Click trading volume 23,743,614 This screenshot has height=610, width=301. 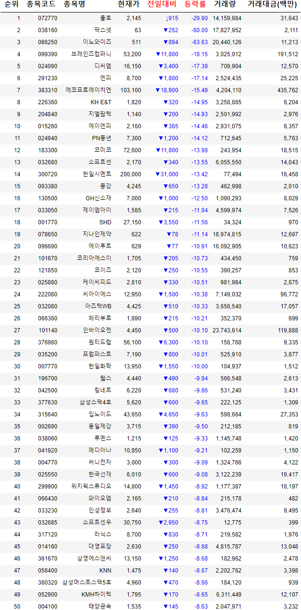tap(226, 330)
